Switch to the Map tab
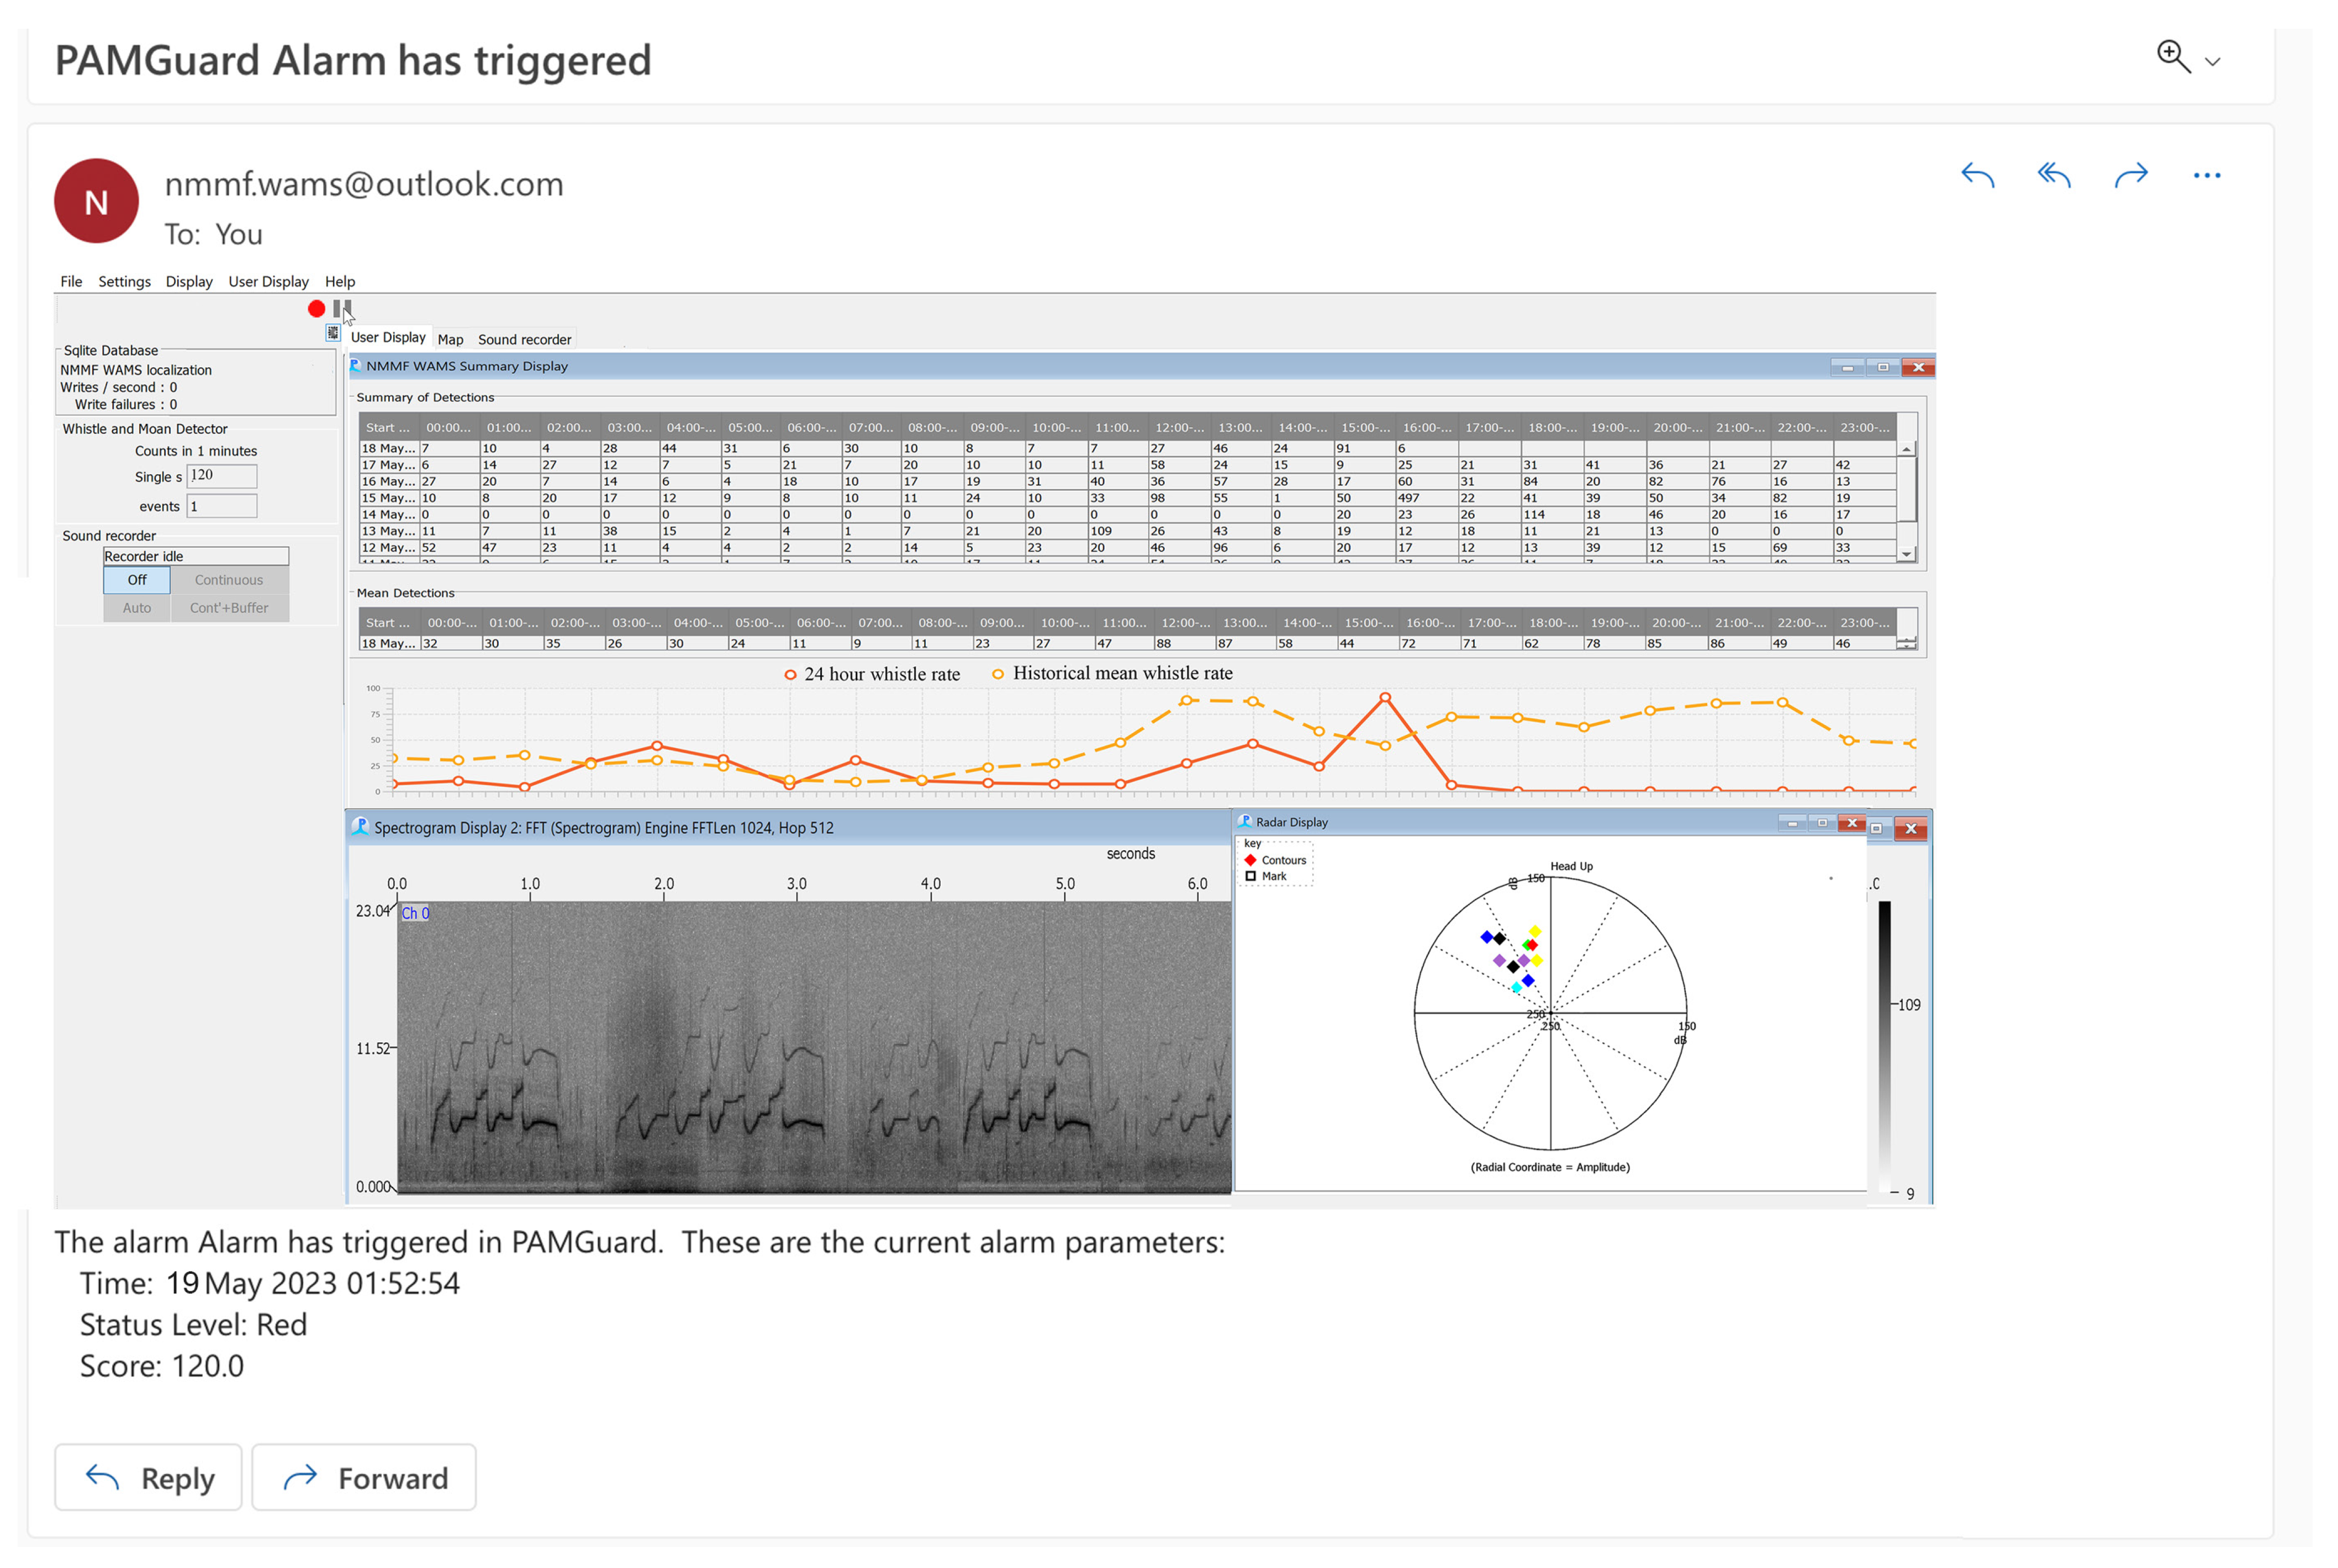This screenshot has width=2338, height=1568. [450, 340]
